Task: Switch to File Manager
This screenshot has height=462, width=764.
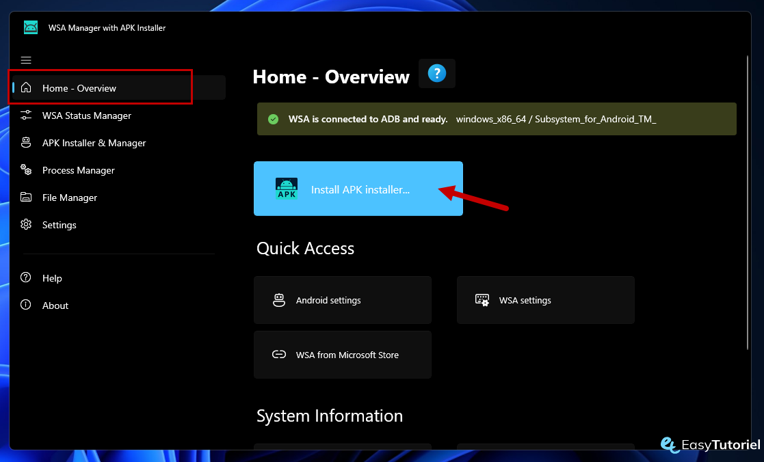Action: coord(70,197)
